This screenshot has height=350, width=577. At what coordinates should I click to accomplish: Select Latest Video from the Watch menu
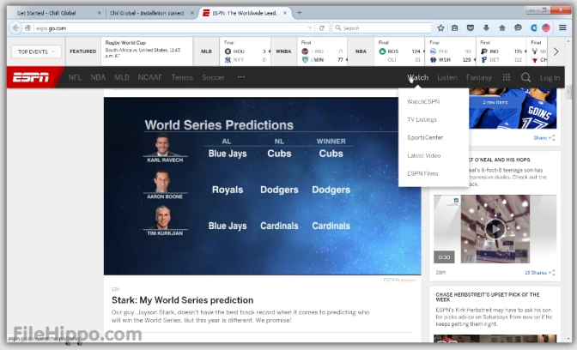[423, 155]
